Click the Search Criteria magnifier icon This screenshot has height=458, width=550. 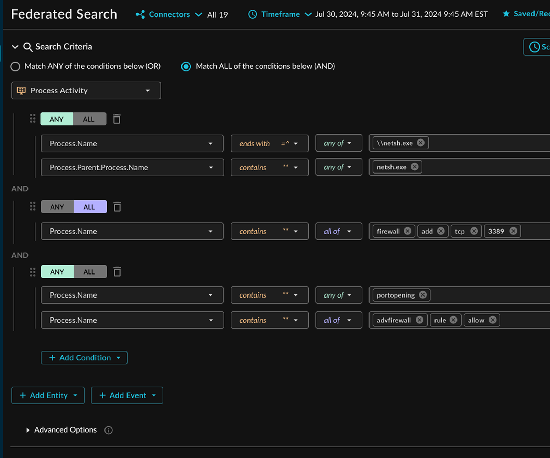(x=28, y=47)
